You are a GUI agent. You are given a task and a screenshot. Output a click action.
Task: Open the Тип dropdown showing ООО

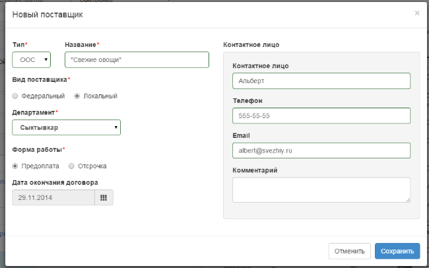32,59
